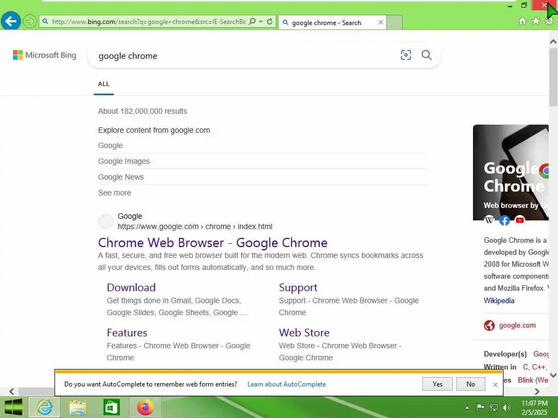558x418 pixels.
Task: Click the address bar search magnifier icon
Action: tap(252, 22)
